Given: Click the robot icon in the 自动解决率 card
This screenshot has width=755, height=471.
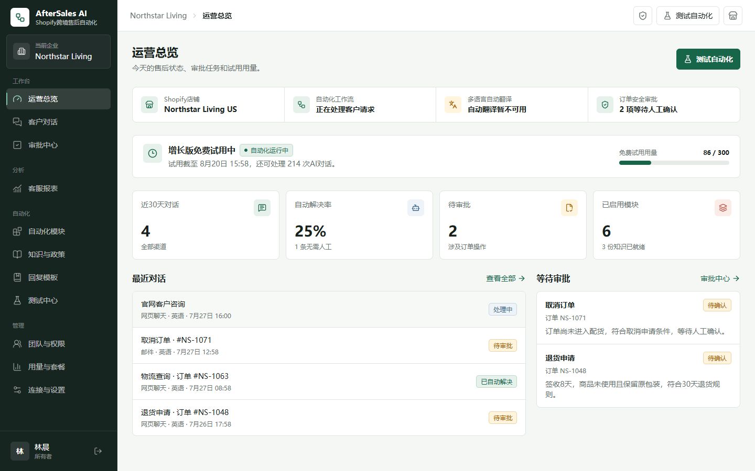Looking at the screenshot, I should [x=416, y=208].
